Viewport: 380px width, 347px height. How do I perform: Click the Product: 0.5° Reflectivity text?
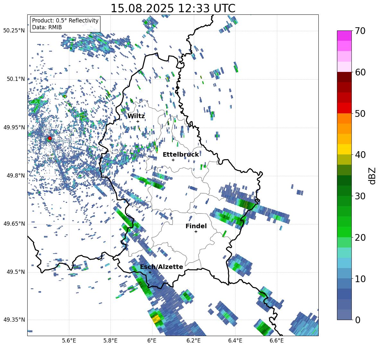pyautogui.click(x=65, y=20)
